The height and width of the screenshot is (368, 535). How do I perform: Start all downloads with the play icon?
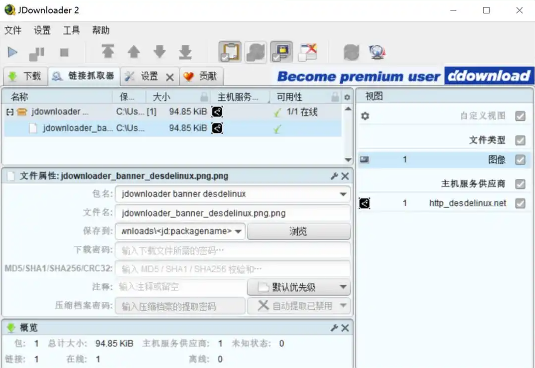click(x=12, y=52)
